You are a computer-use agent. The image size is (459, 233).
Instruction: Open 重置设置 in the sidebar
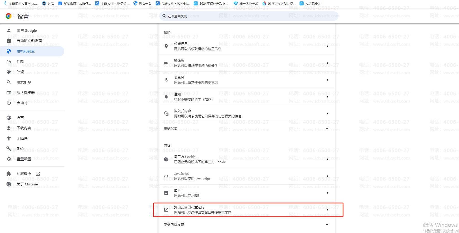pos(24,159)
